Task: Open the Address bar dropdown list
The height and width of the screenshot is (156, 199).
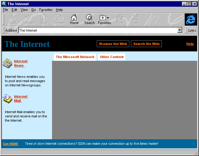Action: click(180, 30)
